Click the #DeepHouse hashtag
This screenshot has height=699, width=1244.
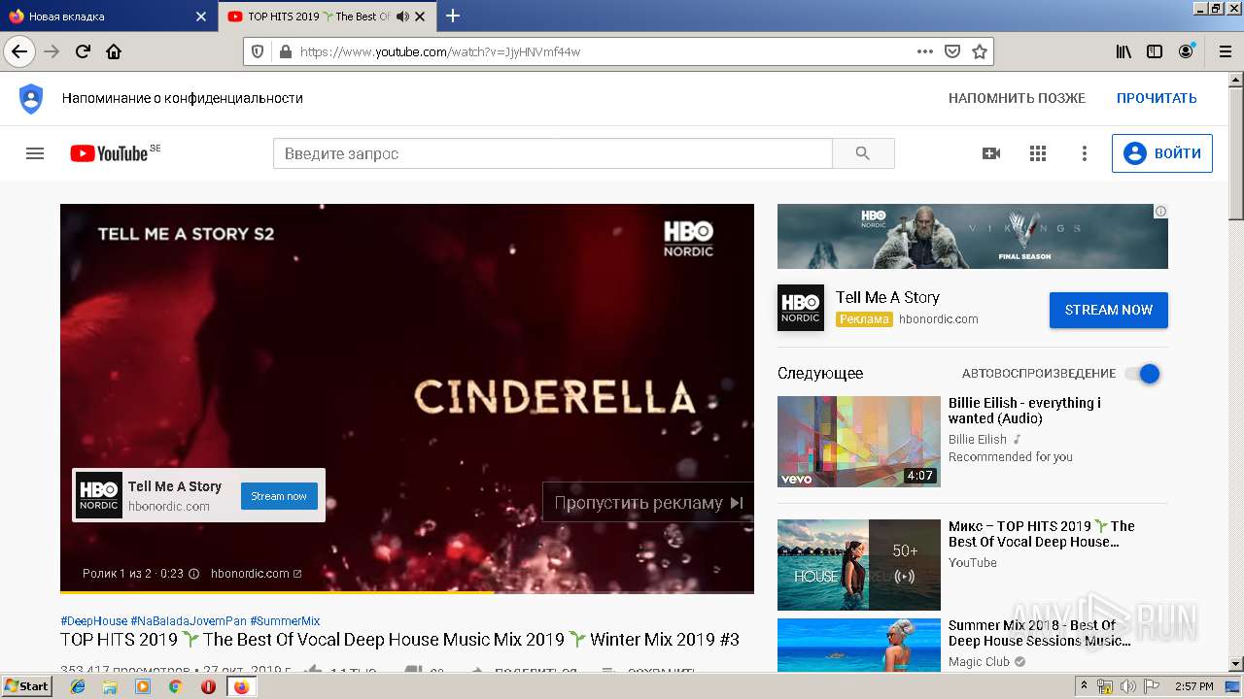93,621
